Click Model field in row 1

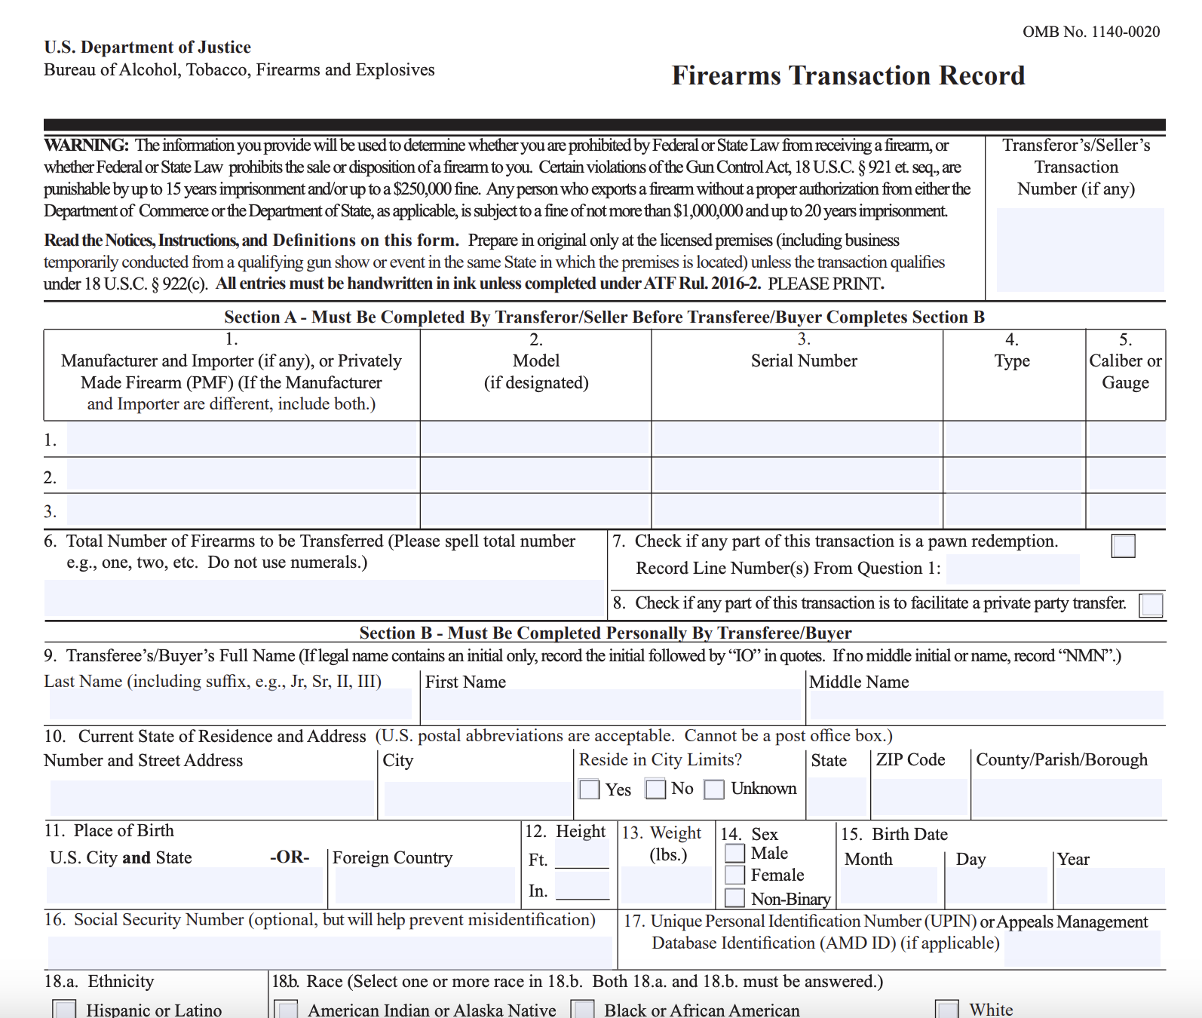click(x=535, y=438)
